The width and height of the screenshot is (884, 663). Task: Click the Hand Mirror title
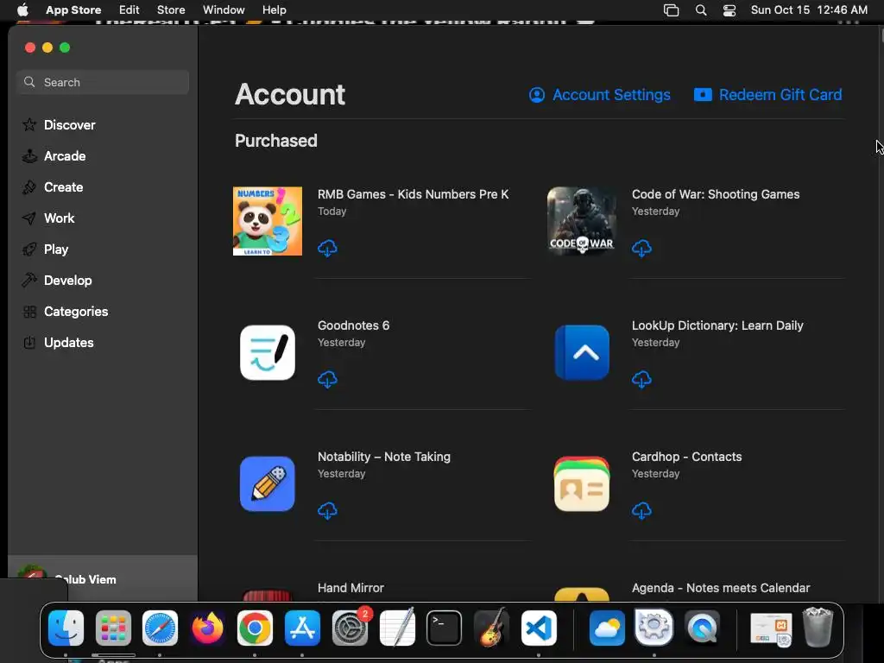[x=350, y=588]
